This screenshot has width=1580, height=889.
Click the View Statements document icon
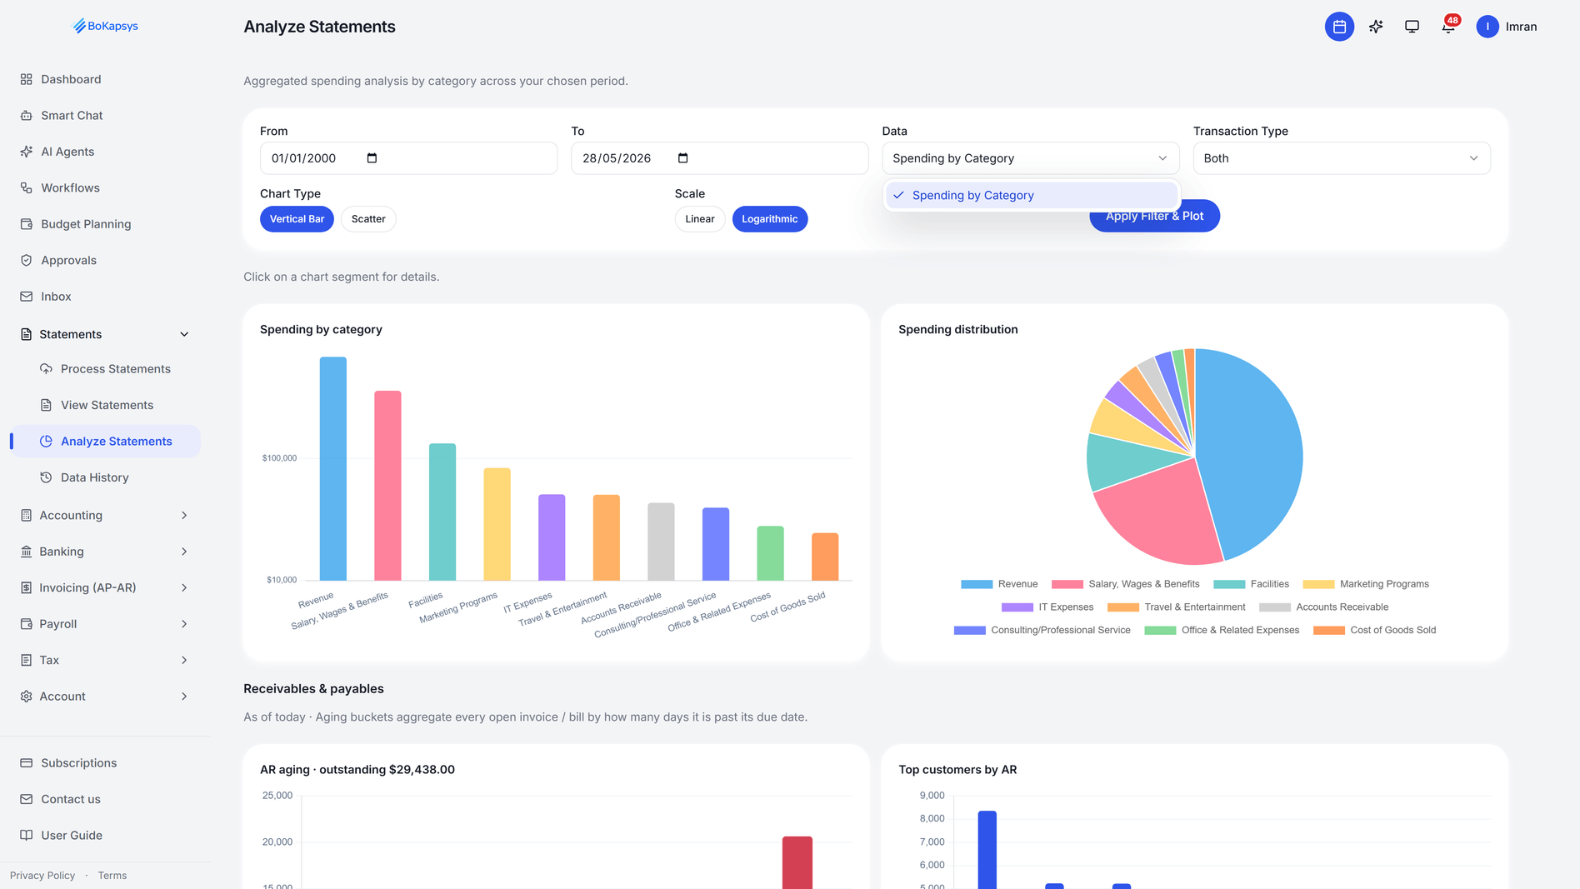pyautogui.click(x=46, y=405)
